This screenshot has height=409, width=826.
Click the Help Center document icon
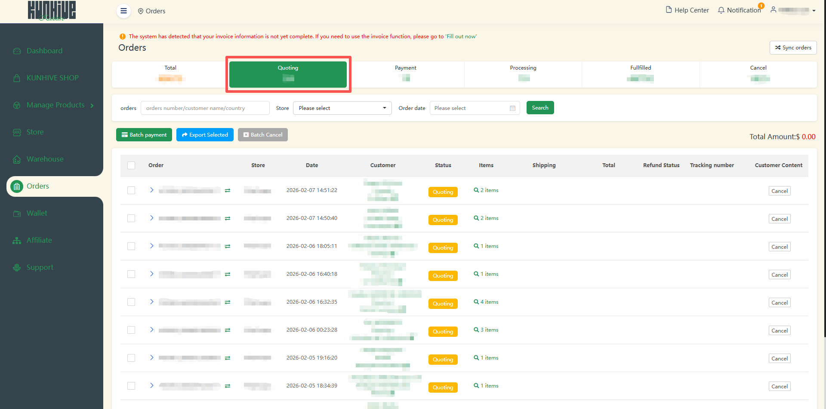point(669,10)
